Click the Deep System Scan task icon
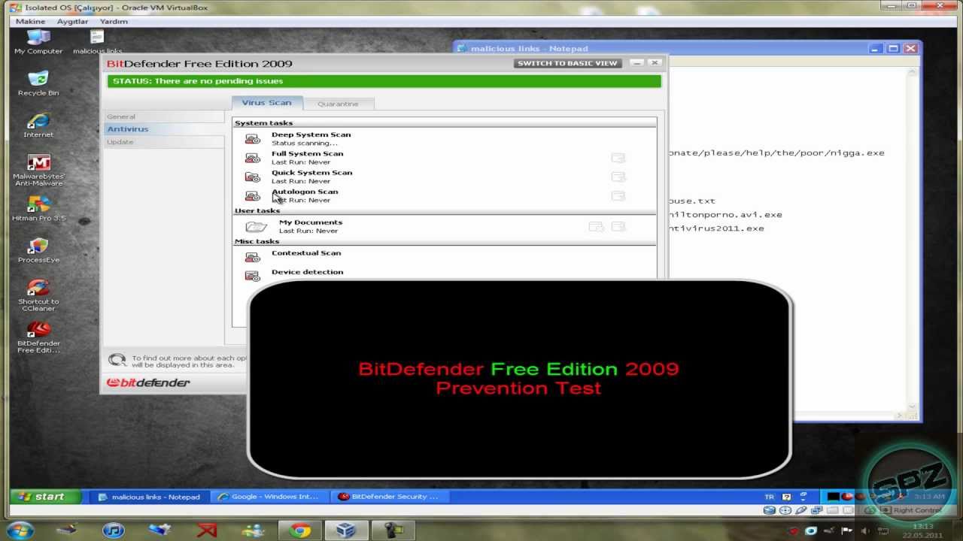The image size is (963, 541). click(x=253, y=139)
